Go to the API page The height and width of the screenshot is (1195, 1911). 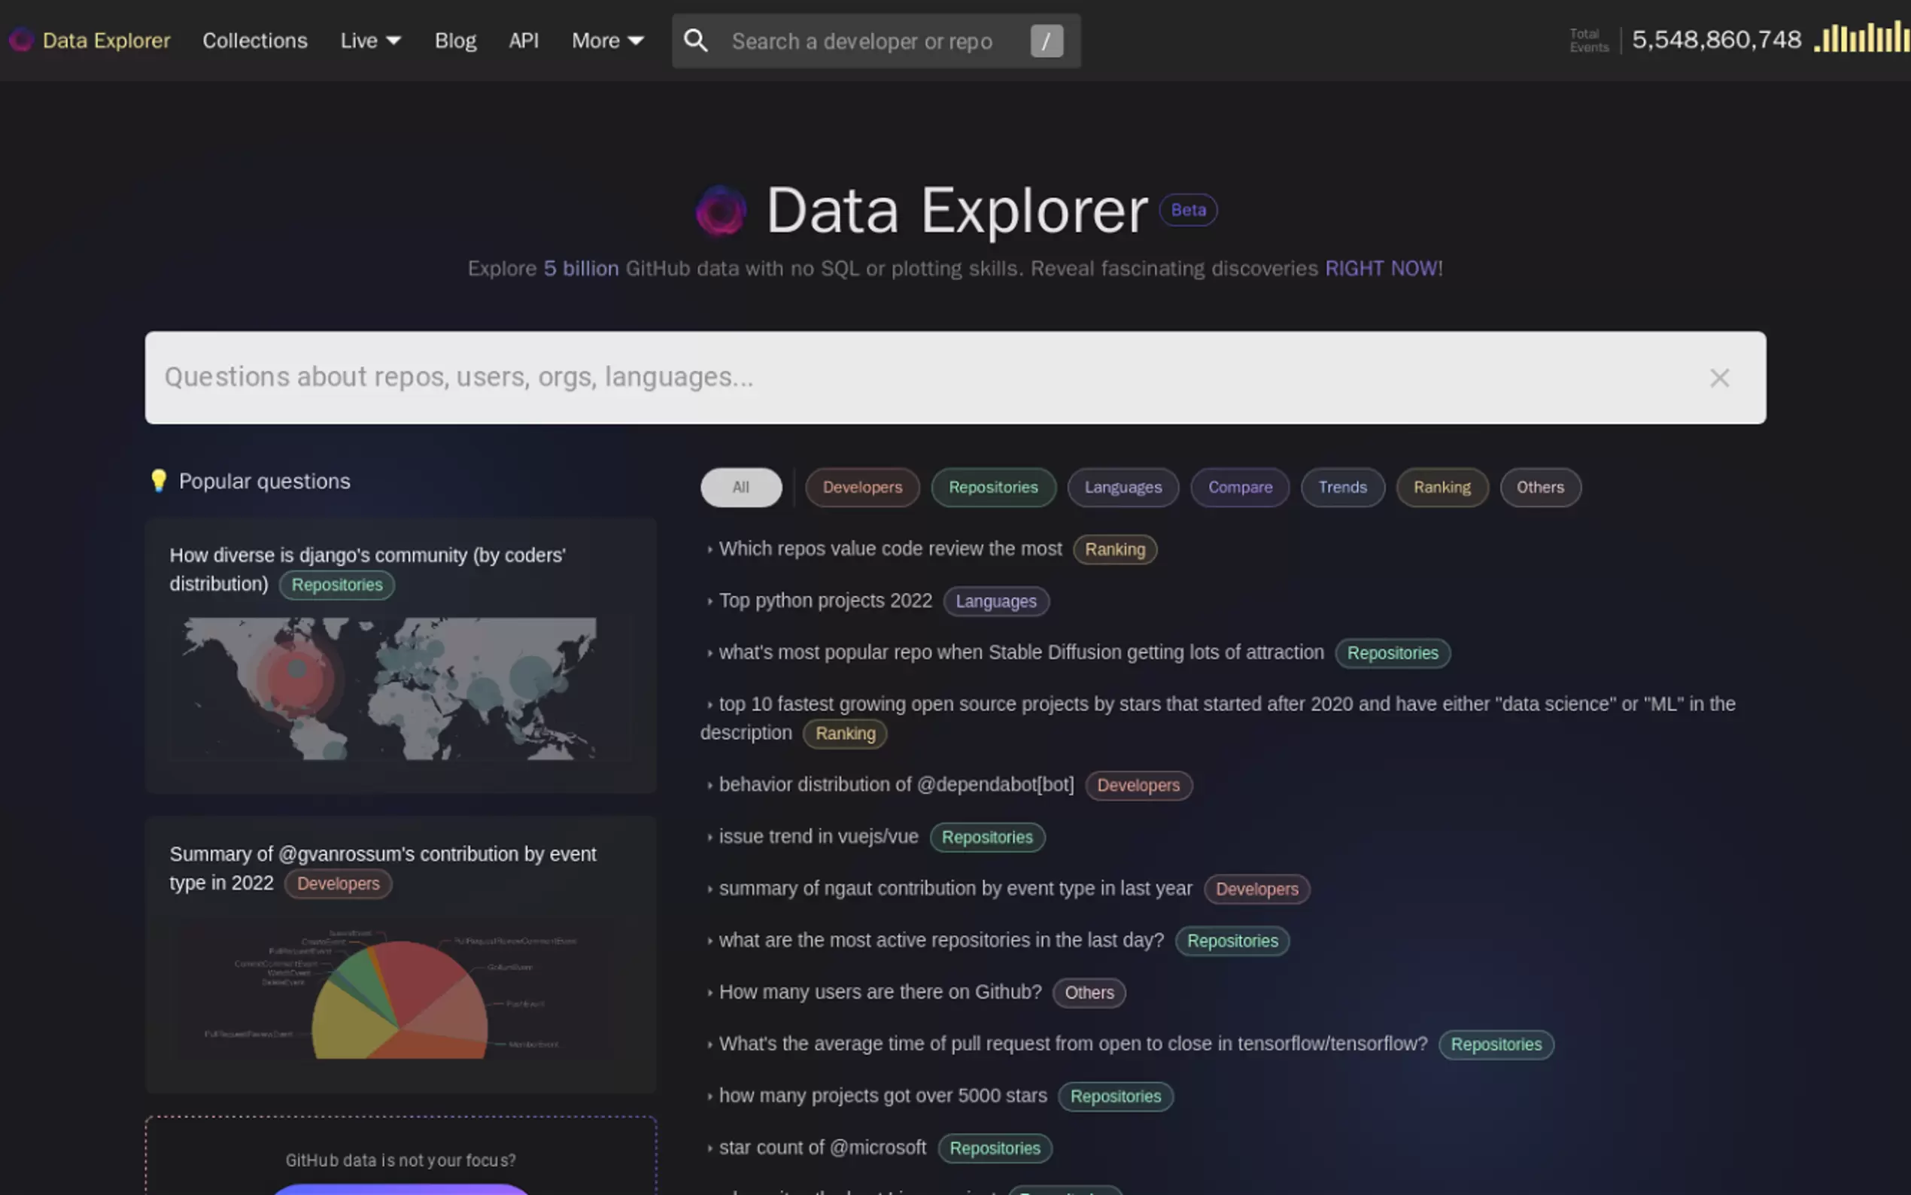(x=523, y=40)
